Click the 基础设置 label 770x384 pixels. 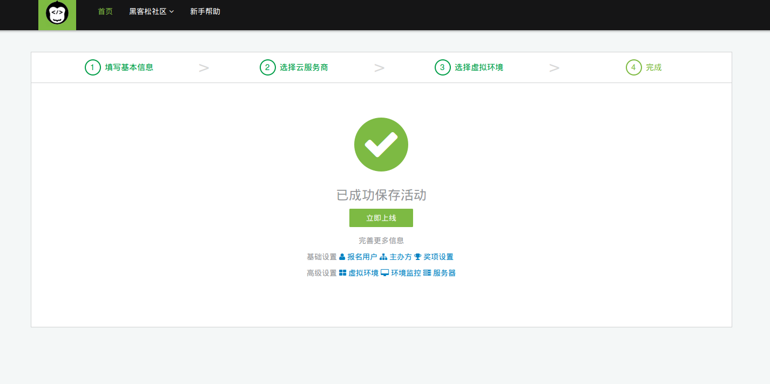tap(321, 257)
